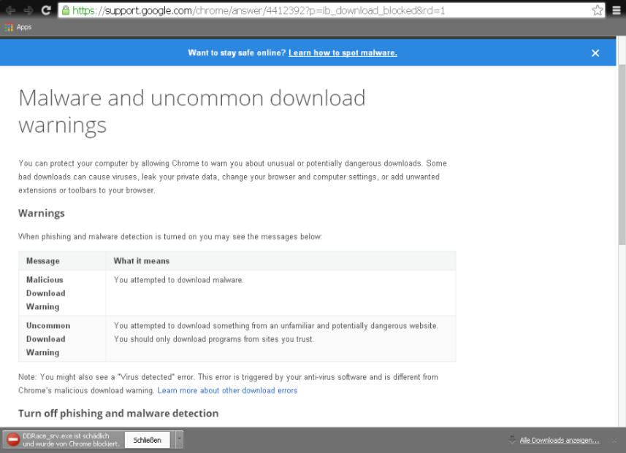Bookmark this page with the star icon

coord(598,10)
